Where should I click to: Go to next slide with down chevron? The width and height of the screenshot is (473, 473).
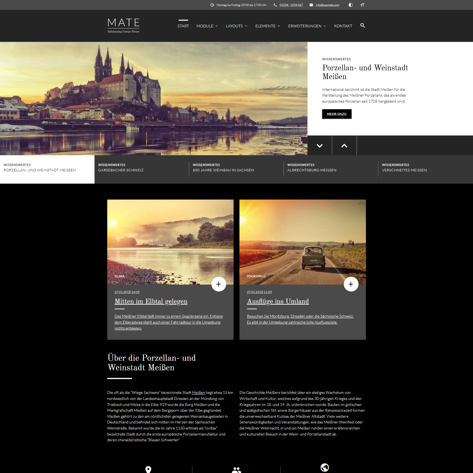(319, 146)
